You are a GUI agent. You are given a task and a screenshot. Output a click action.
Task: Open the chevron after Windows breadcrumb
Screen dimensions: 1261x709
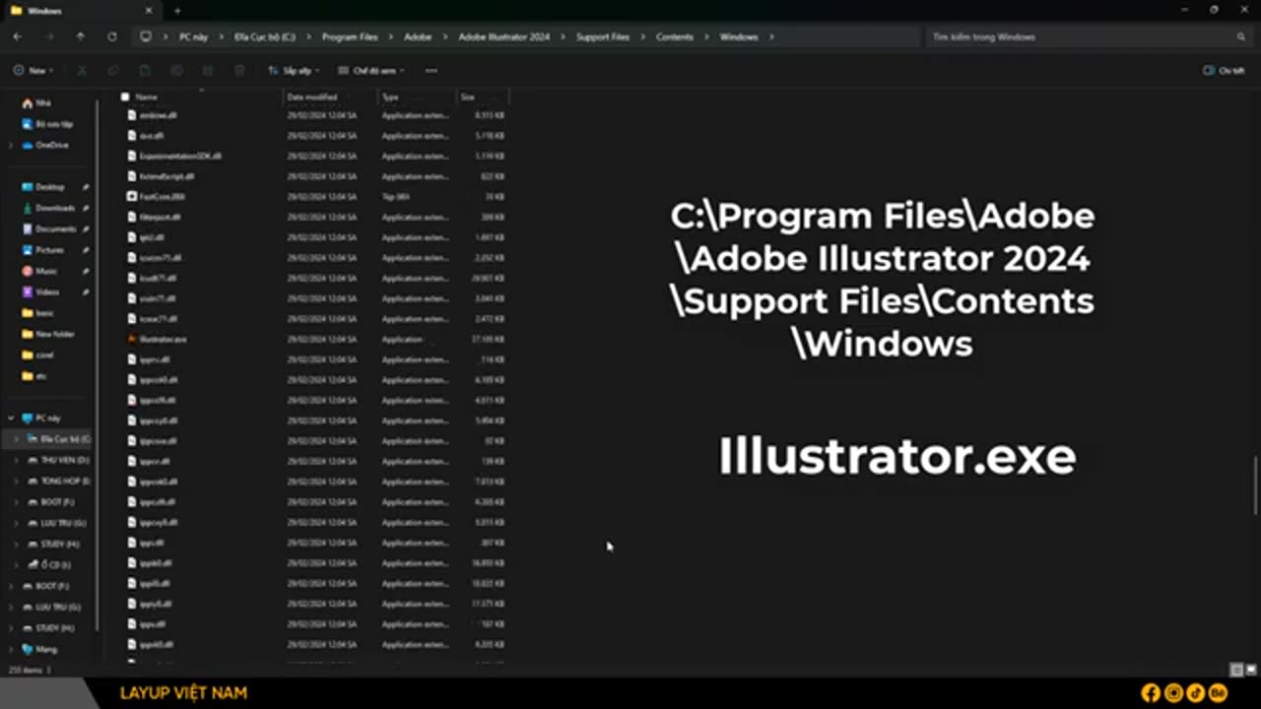(772, 36)
